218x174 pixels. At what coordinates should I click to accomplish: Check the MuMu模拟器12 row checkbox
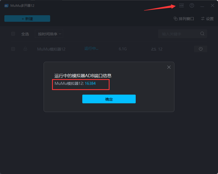click(13, 49)
